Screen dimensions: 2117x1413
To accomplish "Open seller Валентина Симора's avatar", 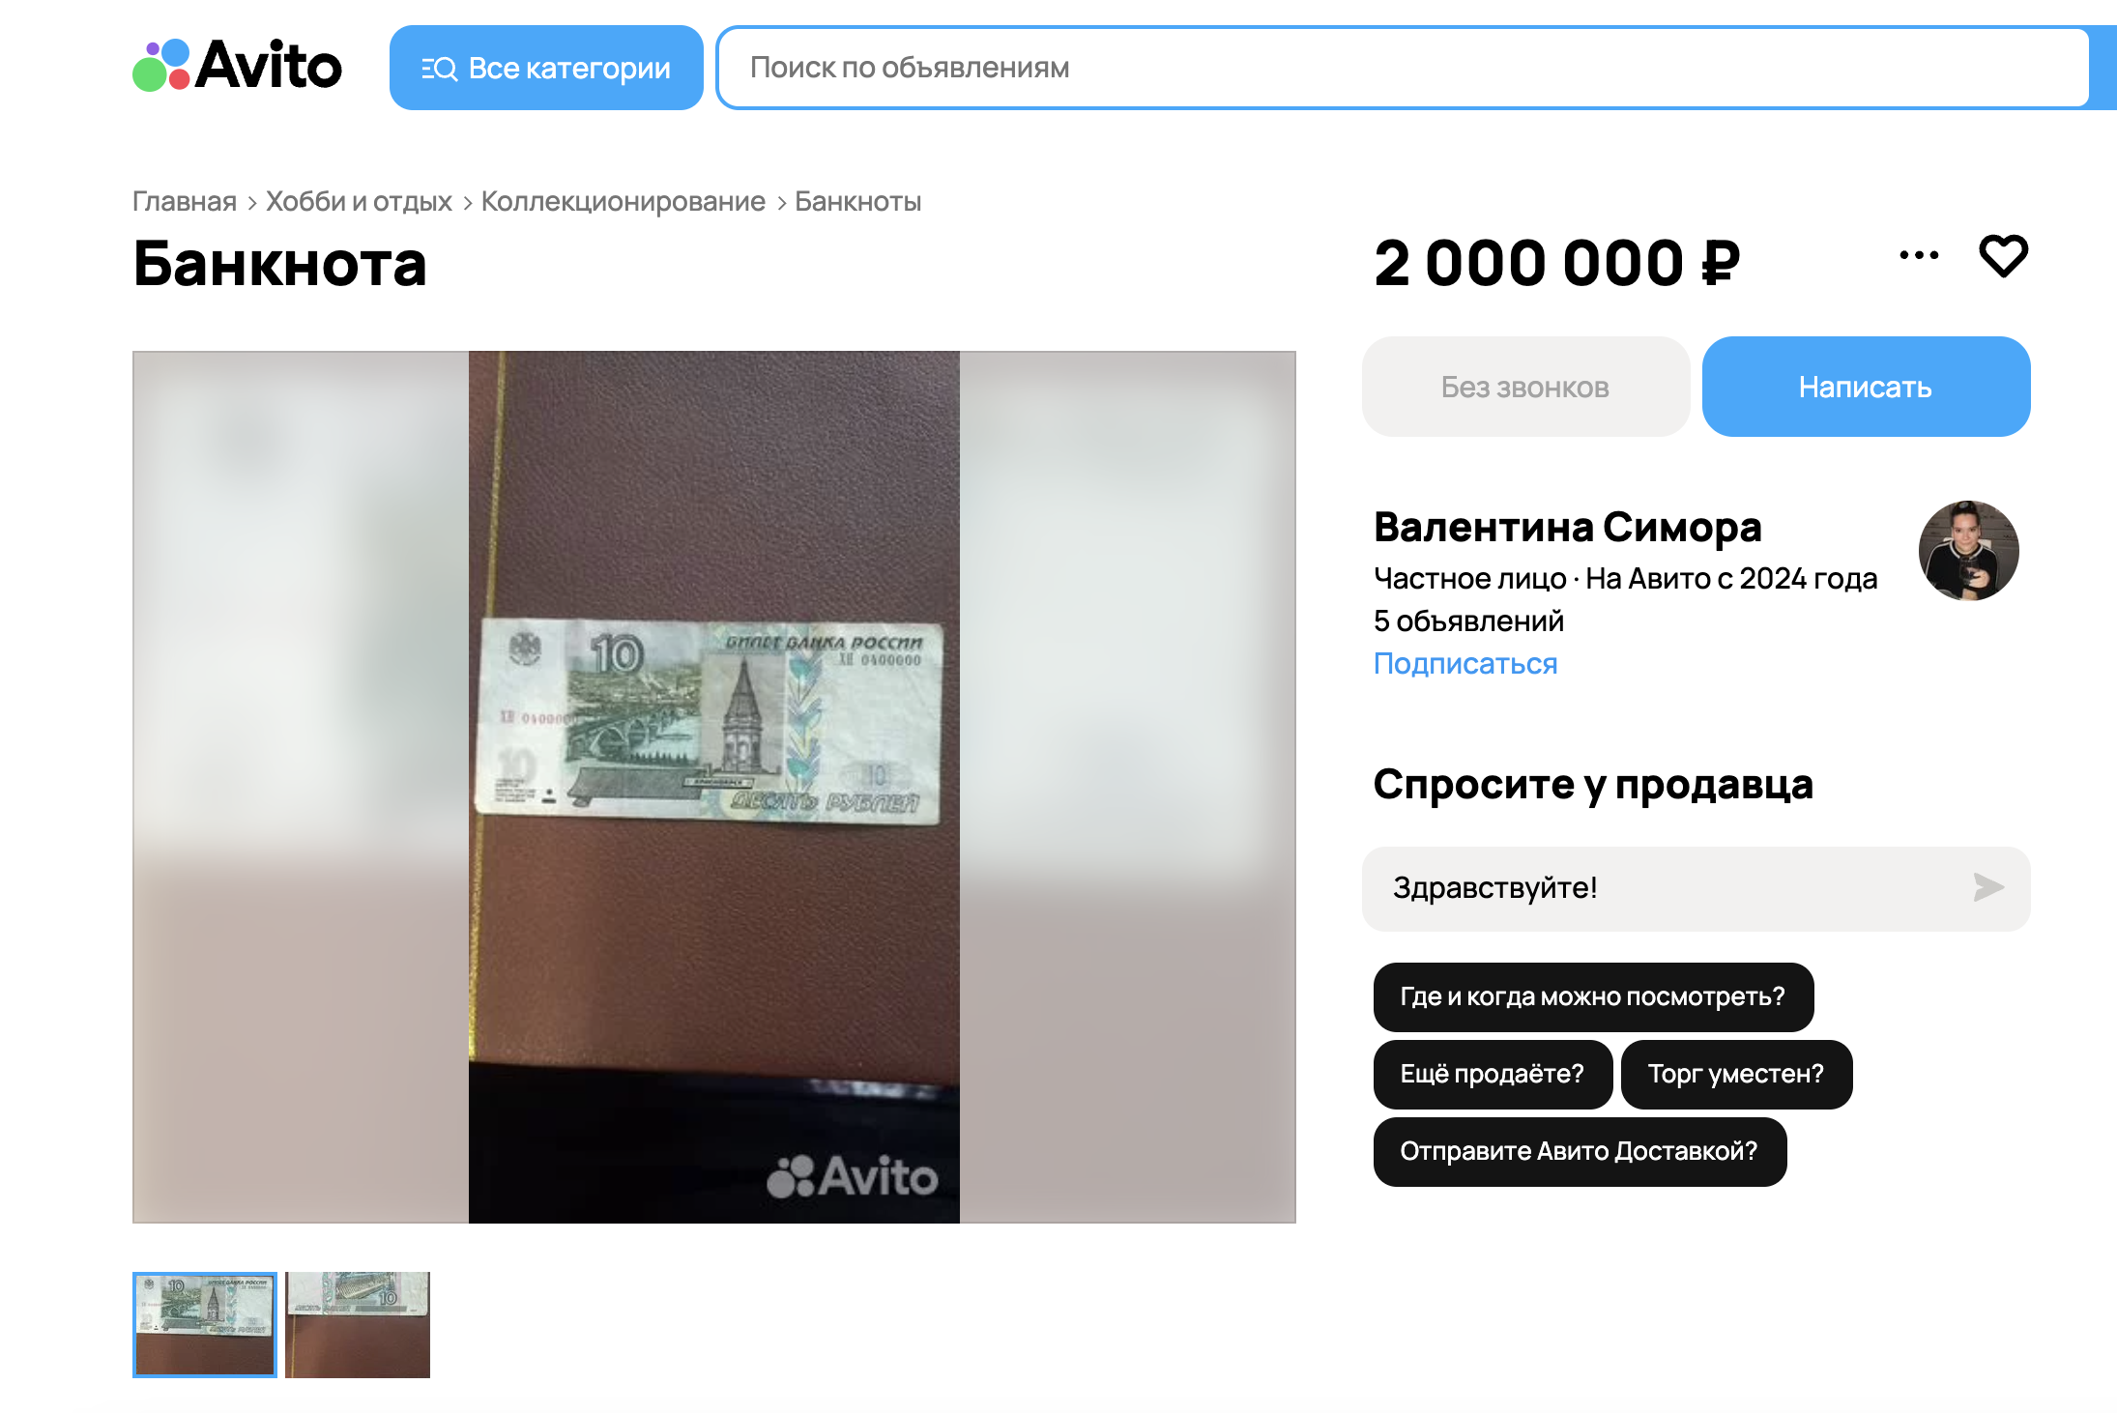I will click(1968, 551).
